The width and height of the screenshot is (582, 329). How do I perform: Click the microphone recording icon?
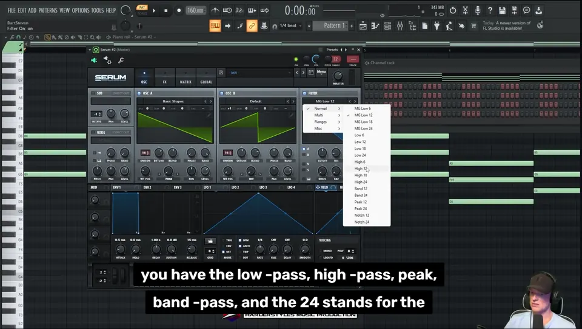point(478,10)
